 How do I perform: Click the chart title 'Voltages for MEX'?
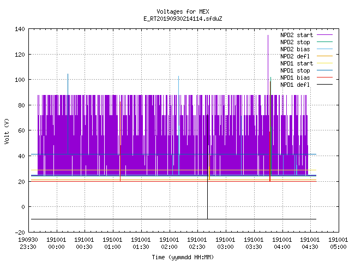183,11
